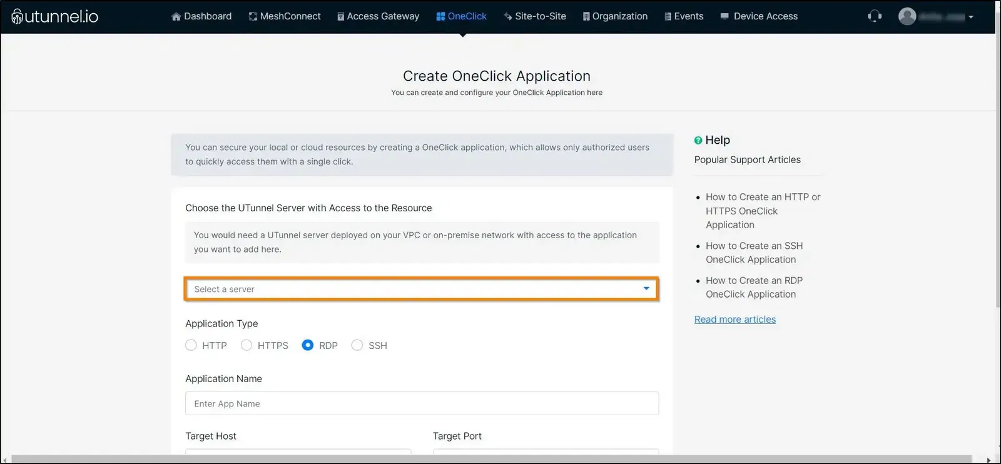This screenshot has height=464, width=1001.
Task: Click the utunnel.io logo
Action: [x=55, y=16]
